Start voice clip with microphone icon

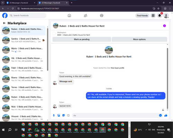[x=54, y=115]
